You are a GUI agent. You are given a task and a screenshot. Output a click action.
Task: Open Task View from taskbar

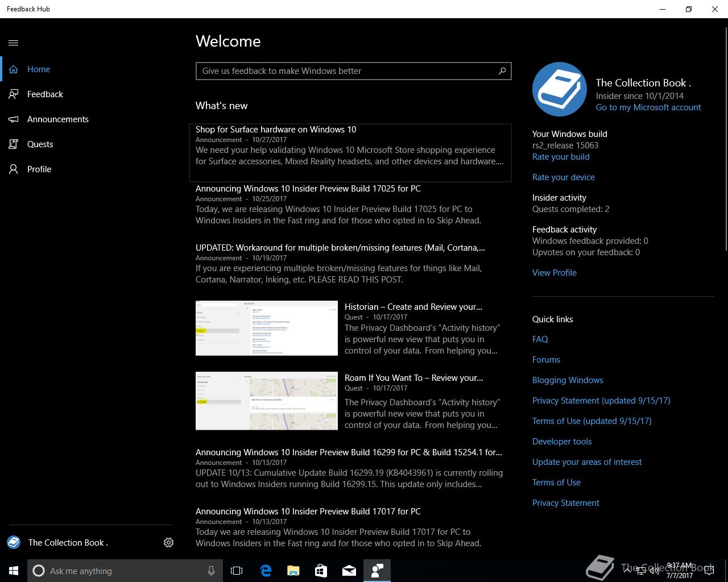point(237,571)
